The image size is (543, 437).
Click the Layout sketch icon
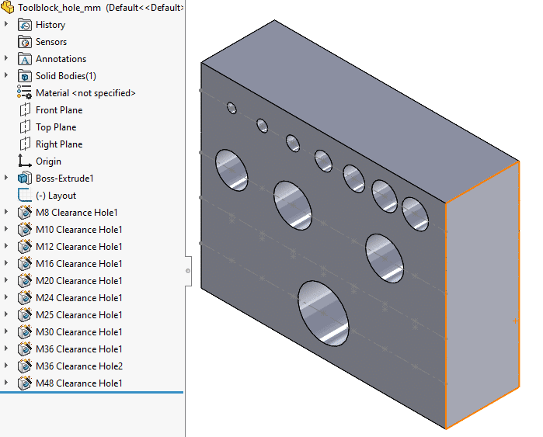(25, 195)
